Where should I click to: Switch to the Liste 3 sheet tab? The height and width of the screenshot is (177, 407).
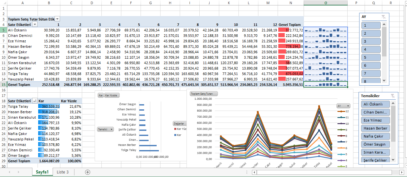click(63, 172)
